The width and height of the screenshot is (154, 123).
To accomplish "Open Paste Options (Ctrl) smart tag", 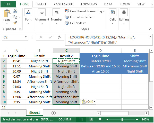I will coord(88,102).
